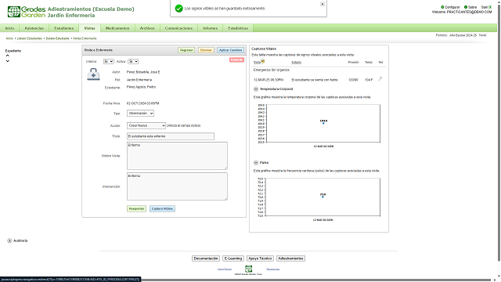The image size is (501, 282).
Task: Open the Acción Crear Nueva dropdown
Action: pyautogui.click(x=146, y=125)
